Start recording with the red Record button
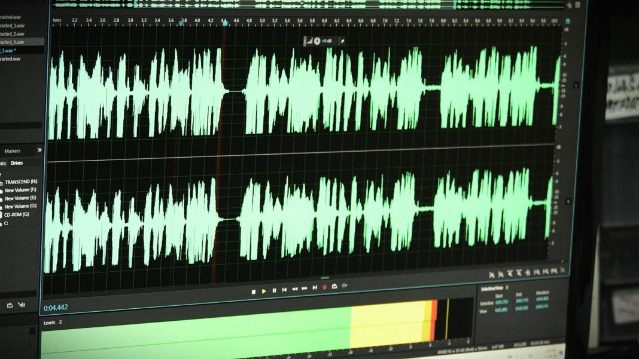The image size is (639, 359). [x=325, y=287]
